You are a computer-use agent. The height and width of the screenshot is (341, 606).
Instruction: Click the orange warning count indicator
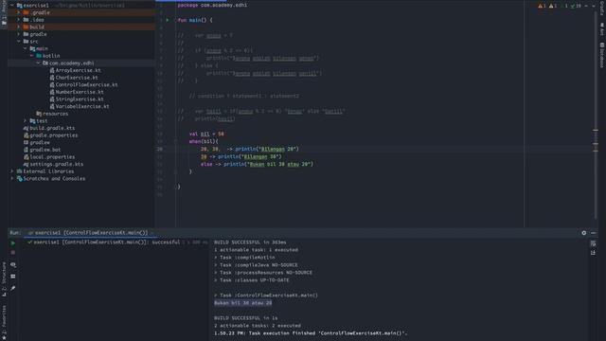tap(542, 6)
